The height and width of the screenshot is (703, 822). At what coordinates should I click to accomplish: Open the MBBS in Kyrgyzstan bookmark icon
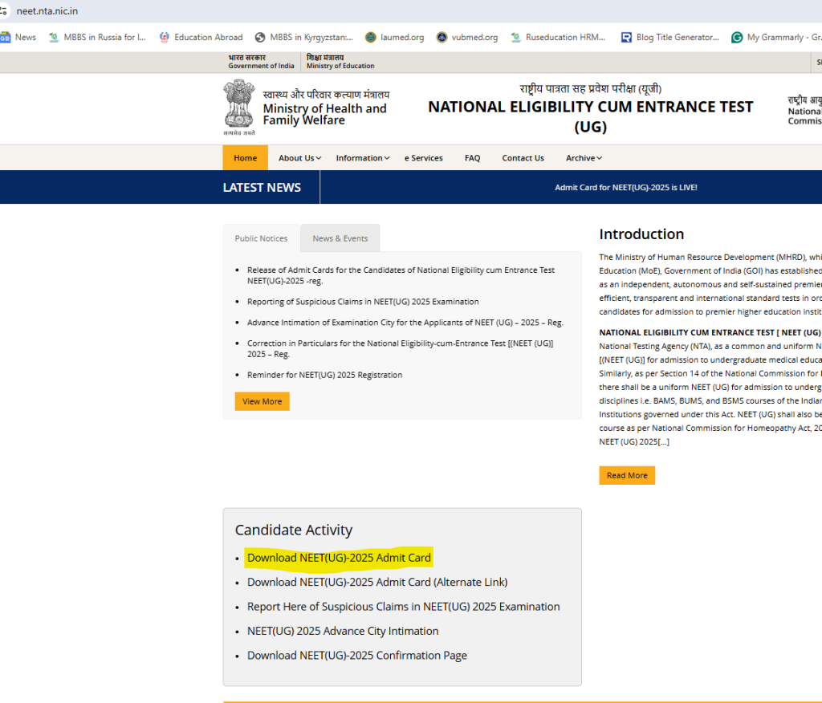(x=260, y=37)
